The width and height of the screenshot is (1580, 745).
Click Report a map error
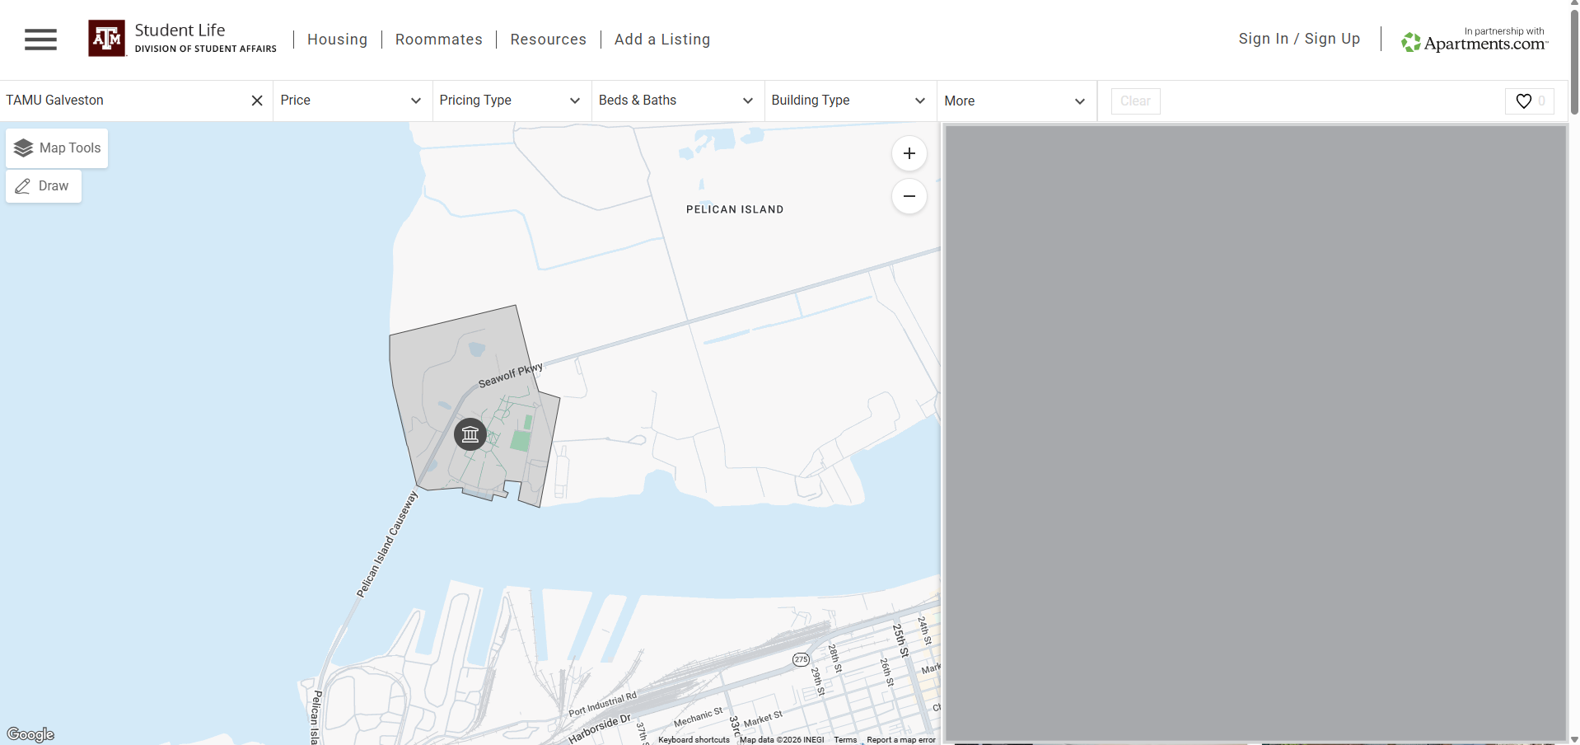pyautogui.click(x=900, y=739)
